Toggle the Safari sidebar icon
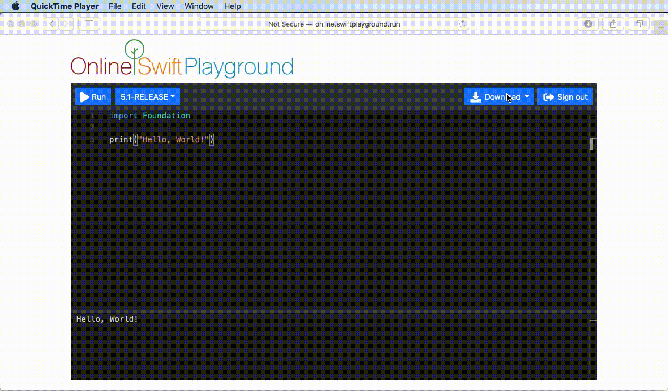Screen dimensions: 668x391 (x=89, y=24)
